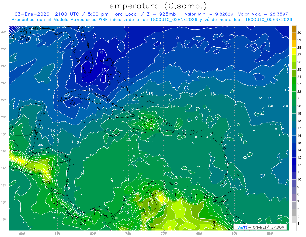Viewport: 306px width, 237px height.
Task: Click the legend number 24
Action: 299,77
